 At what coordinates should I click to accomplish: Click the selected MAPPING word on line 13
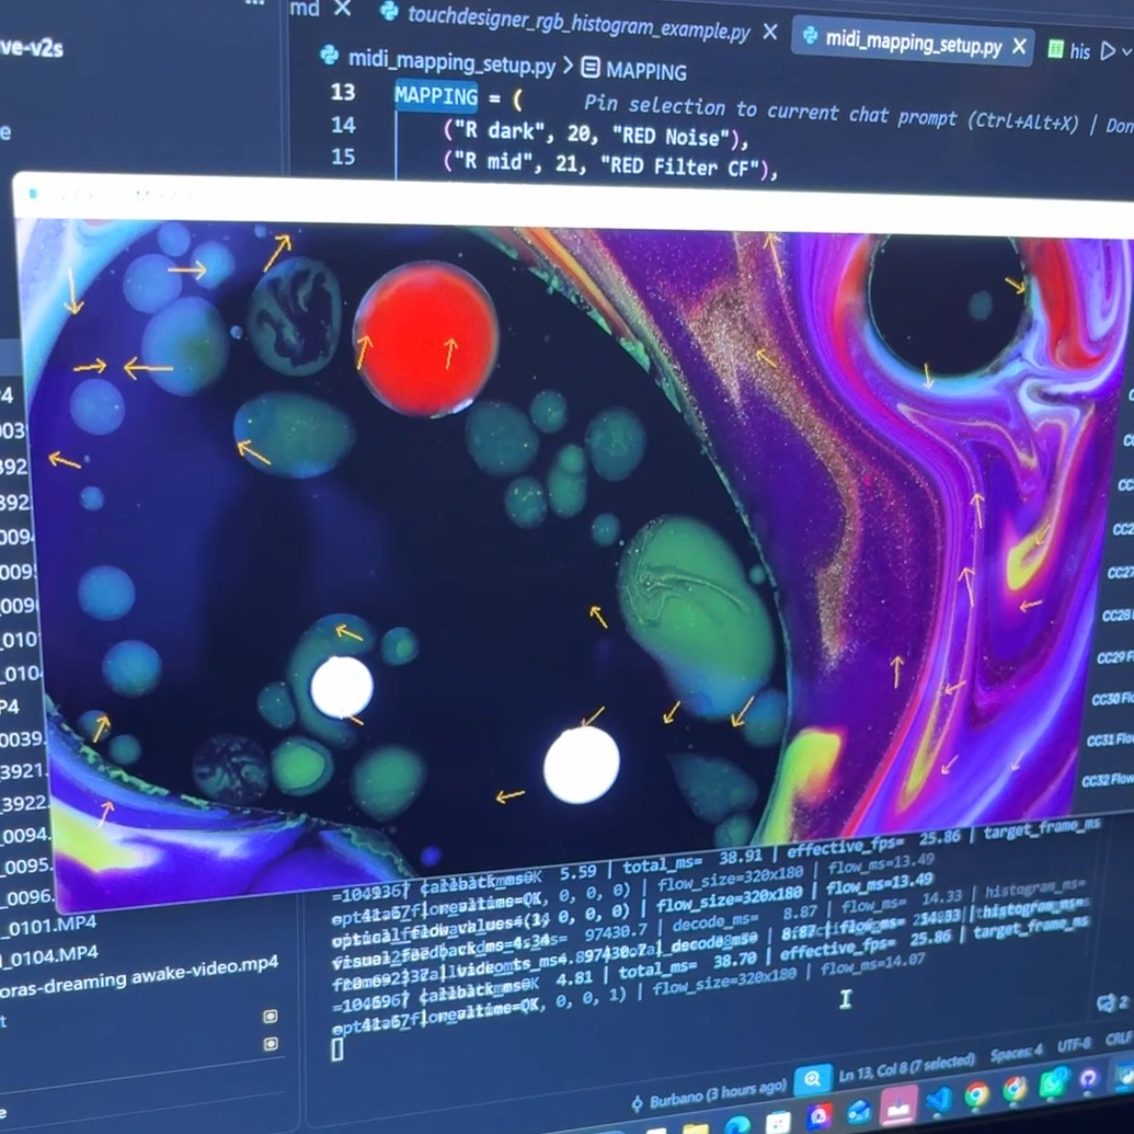(x=436, y=96)
